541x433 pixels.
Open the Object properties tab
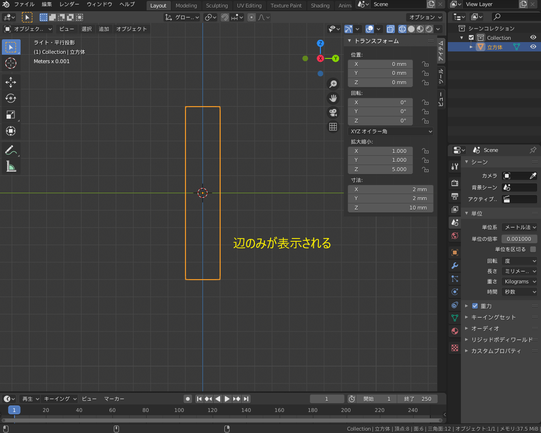(x=455, y=253)
